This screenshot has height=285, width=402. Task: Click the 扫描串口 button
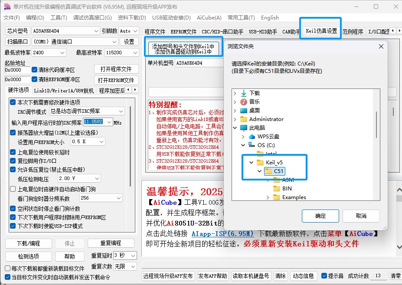tap(17, 42)
